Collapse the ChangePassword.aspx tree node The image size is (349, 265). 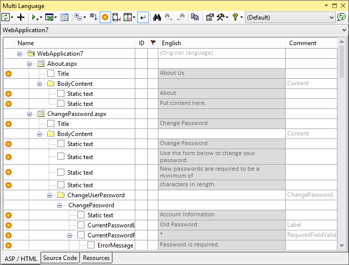click(x=30, y=114)
